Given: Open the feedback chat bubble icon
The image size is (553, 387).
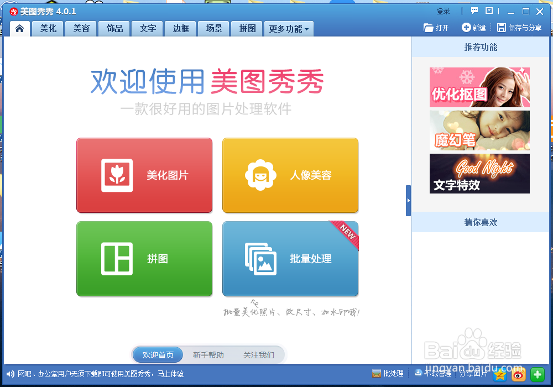Looking at the screenshot, I should 474,11.
